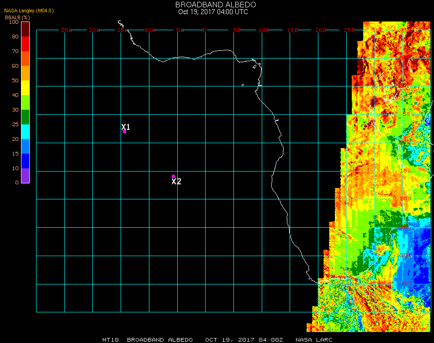The image size is (434, 343).
Task: Click the orange 50-60 colorbar segment
Action: tap(25, 73)
